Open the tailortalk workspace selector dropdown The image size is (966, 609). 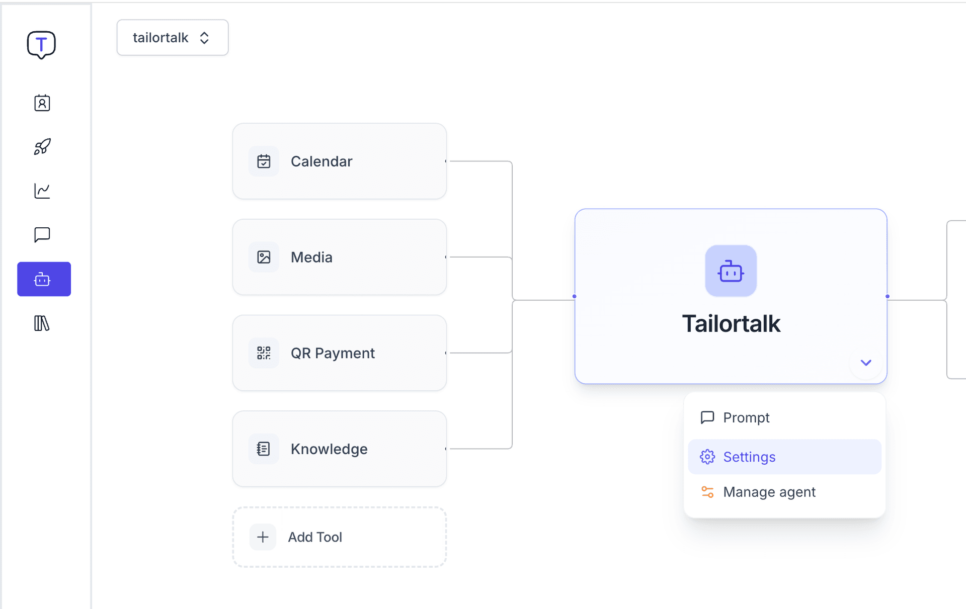[173, 38]
